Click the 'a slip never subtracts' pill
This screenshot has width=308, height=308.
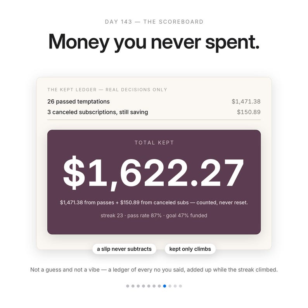click(x=125, y=249)
